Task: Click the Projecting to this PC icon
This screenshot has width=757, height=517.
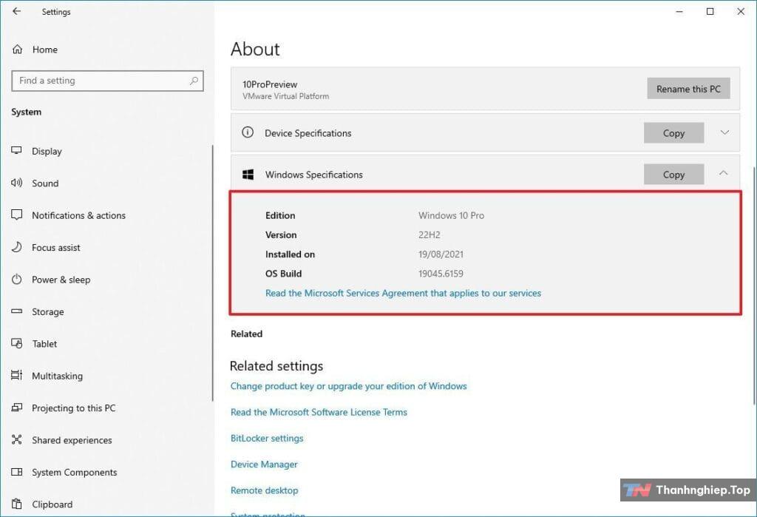Action: (x=17, y=408)
